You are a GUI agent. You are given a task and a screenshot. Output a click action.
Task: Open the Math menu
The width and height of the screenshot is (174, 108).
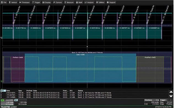[x=79, y=2]
